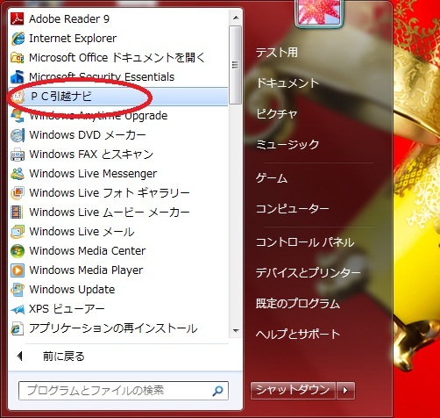Viewport: 440px width, 418px height.
Task: Click the プログラムとファイルの検索 search box
Action: click(x=124, y=391)
